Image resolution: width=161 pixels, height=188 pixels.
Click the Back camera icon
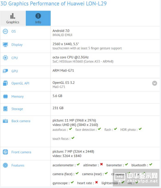(5, 121)
